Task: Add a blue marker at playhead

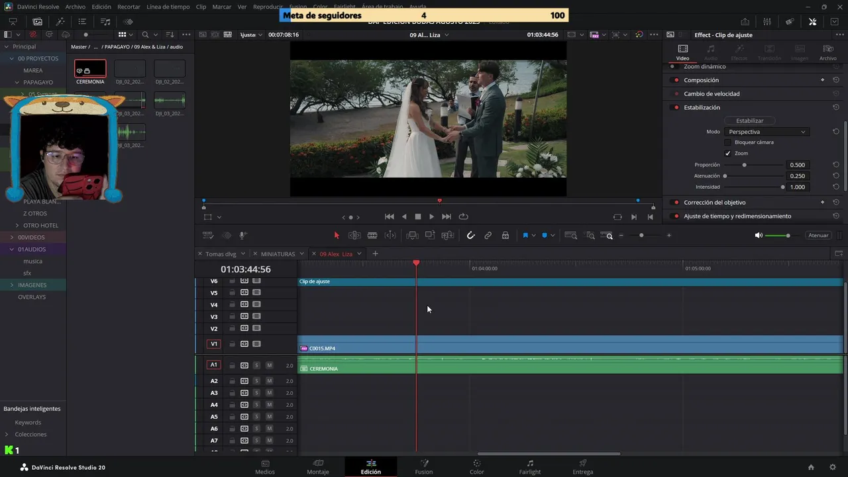Action: [545, 235]
